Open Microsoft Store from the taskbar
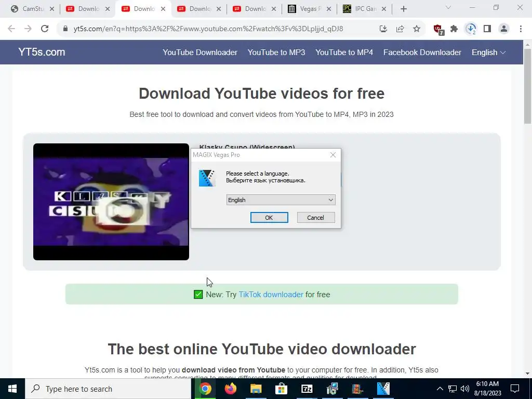This screenshot has width=532, height=399. [x=281, y=389]
